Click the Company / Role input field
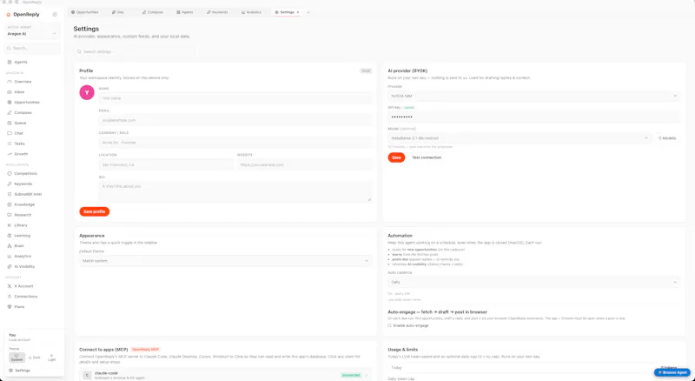This screenshot has height=381, width=695. 235,143
